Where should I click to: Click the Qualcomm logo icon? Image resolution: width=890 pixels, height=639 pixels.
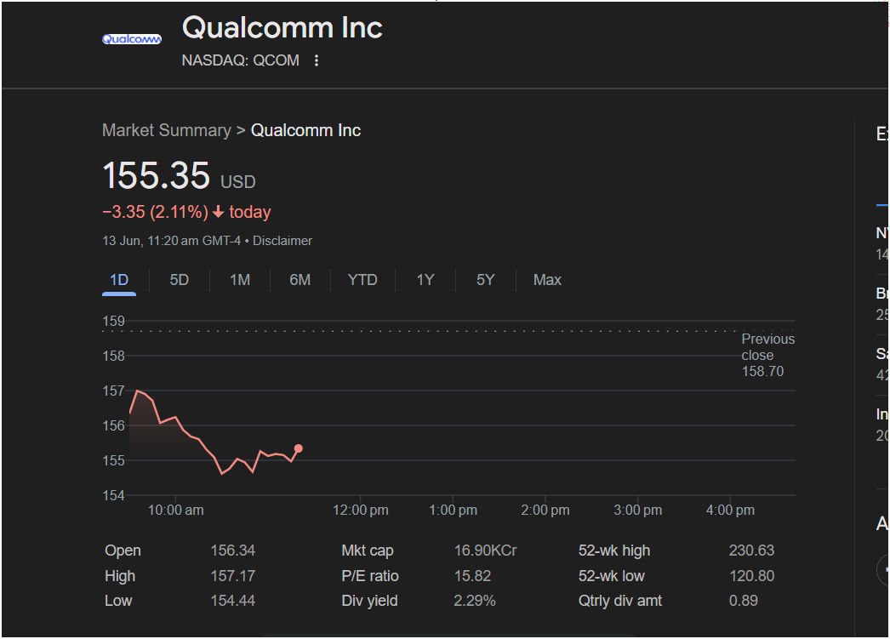point(132,39)
